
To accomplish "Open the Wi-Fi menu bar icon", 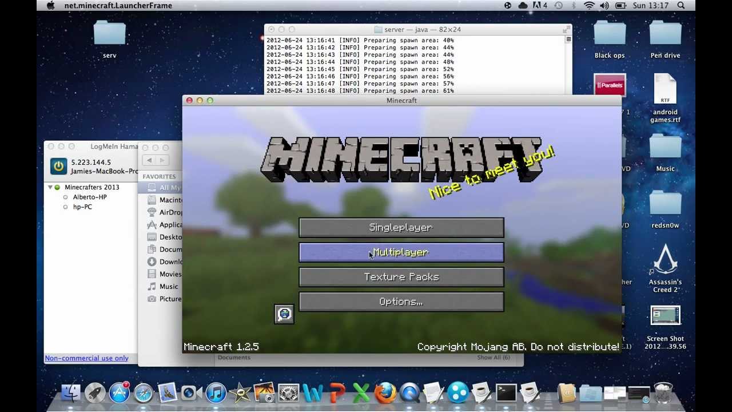I will point(589,5).
